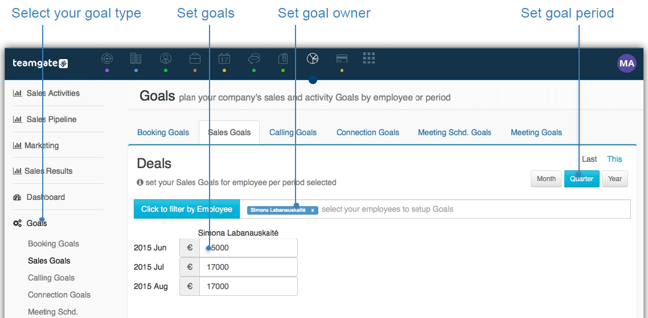Switch to the Meeting Goals tab
This screenshot has height=318, width=648.
536,133
